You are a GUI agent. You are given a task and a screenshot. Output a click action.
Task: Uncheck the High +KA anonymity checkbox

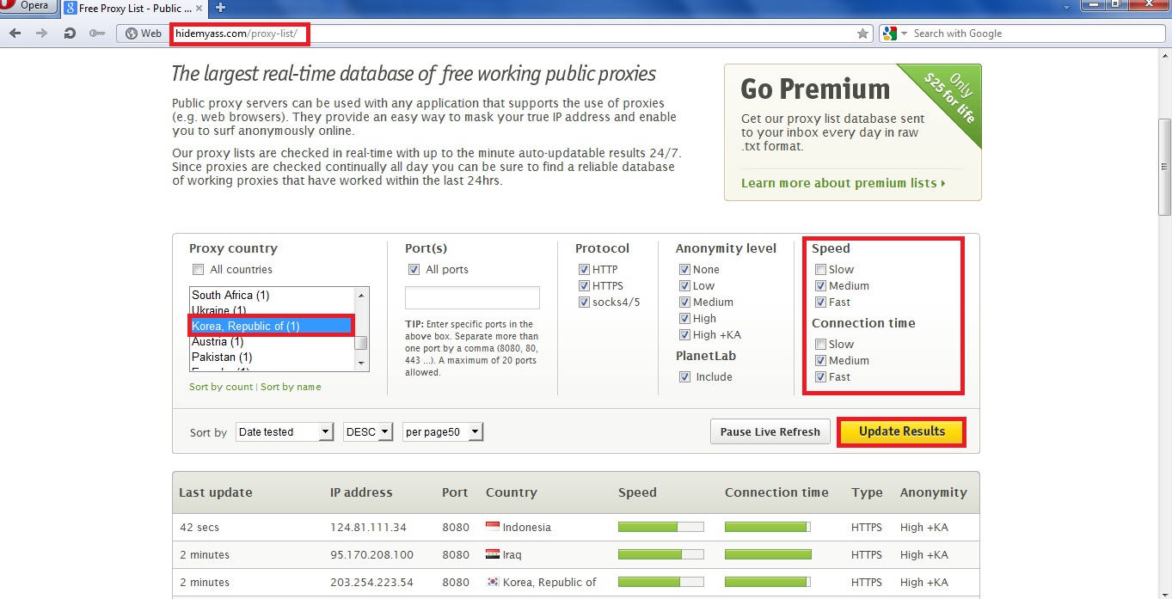point(685,335)
